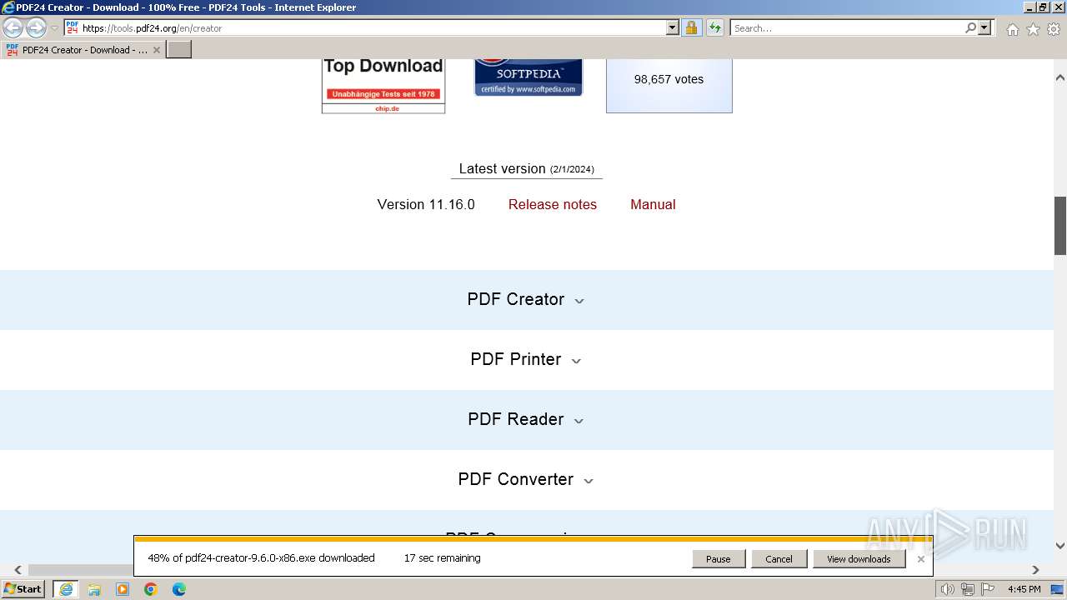The height and width of the screenshot is (600, 1067).
Task: Open the File Explorer taskbar icon
Action: click(94, 589)
